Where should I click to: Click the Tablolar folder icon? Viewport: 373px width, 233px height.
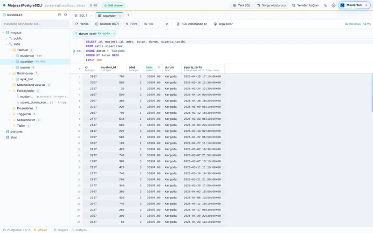click(x=14, y=50)
